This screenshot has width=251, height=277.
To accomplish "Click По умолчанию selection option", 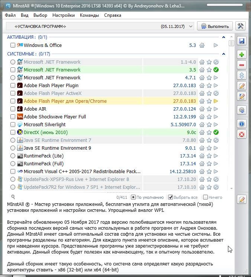I will point(148,197).
